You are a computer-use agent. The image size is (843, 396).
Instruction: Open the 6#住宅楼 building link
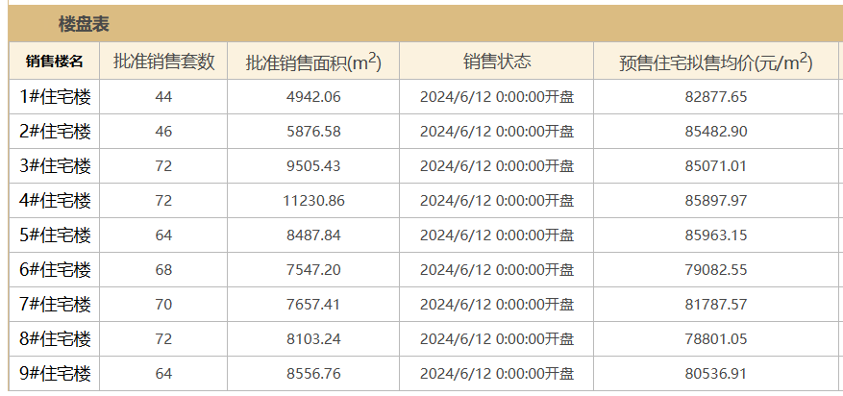coord(56,270)
